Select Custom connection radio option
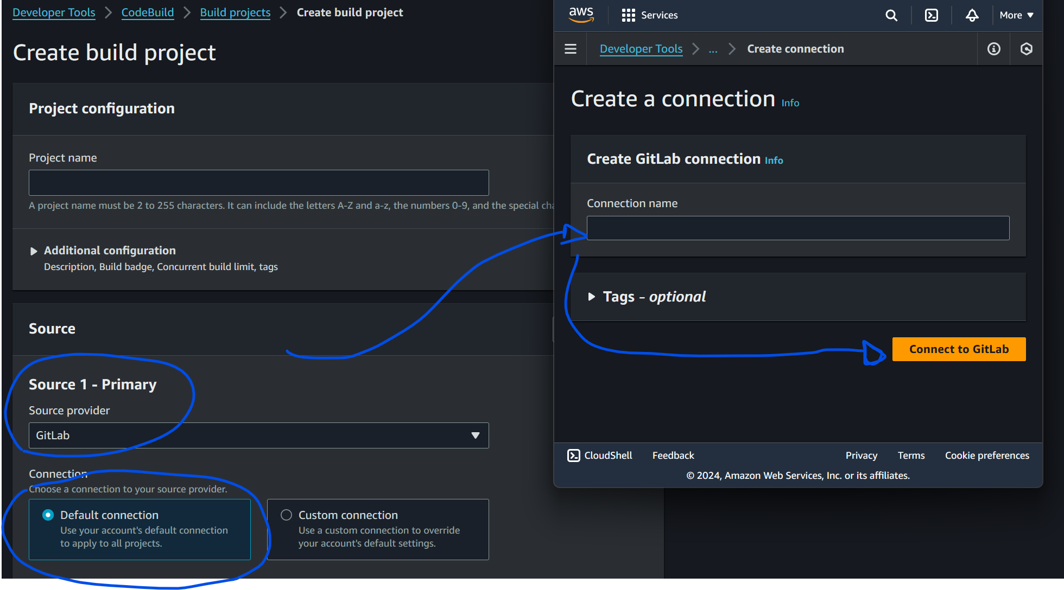 pos(286,515)
